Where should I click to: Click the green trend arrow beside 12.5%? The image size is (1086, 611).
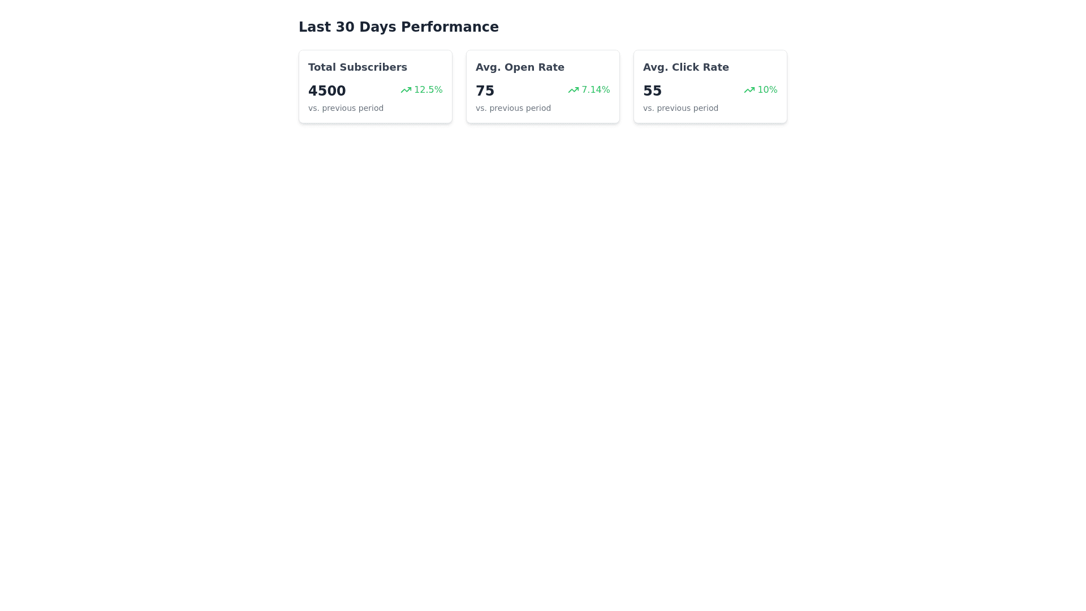coord(406,90)
